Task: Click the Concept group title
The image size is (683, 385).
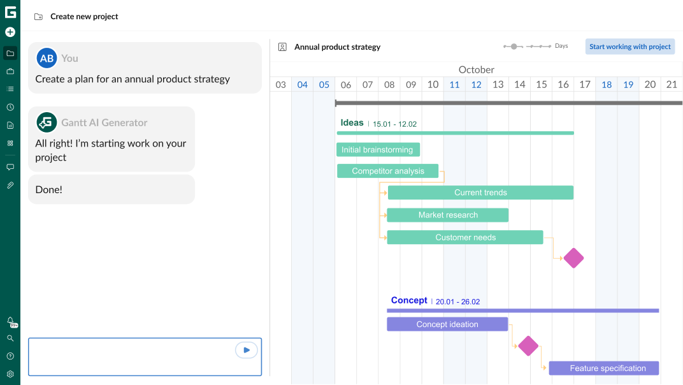Action: tap(409, 300)
